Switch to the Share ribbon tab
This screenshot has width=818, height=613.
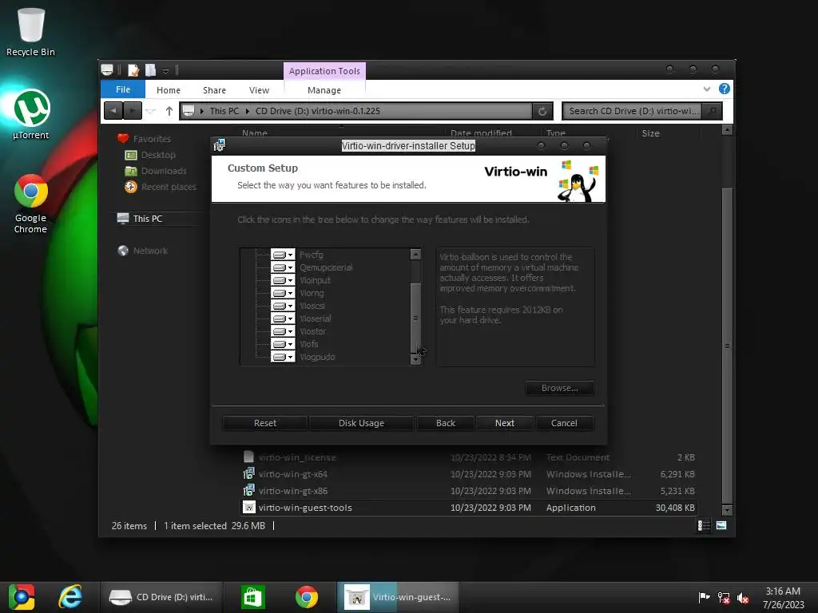[214, 90]
